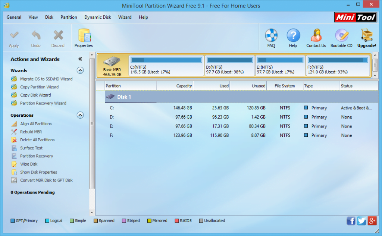Click the Align All Partitions icon

[x=14, y=124]
